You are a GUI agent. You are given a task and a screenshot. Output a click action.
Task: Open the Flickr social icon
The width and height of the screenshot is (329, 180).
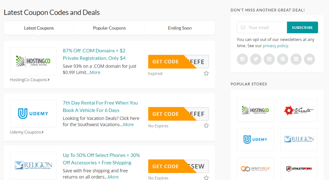296,59
